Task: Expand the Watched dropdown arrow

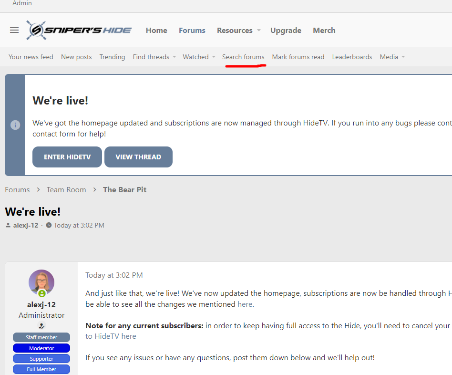Action: [214, 57]
